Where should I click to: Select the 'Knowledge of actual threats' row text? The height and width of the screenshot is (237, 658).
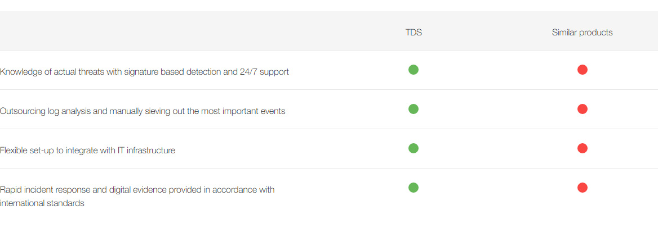144,72
